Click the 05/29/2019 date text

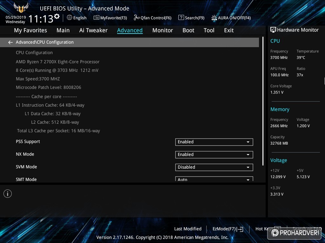[16, 17]
